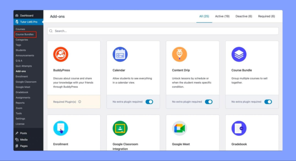Screen dimensions: 296x161
Task: Switch off the Course Bundle toggle
Action: pyautogui.click(x=268, y=102)
